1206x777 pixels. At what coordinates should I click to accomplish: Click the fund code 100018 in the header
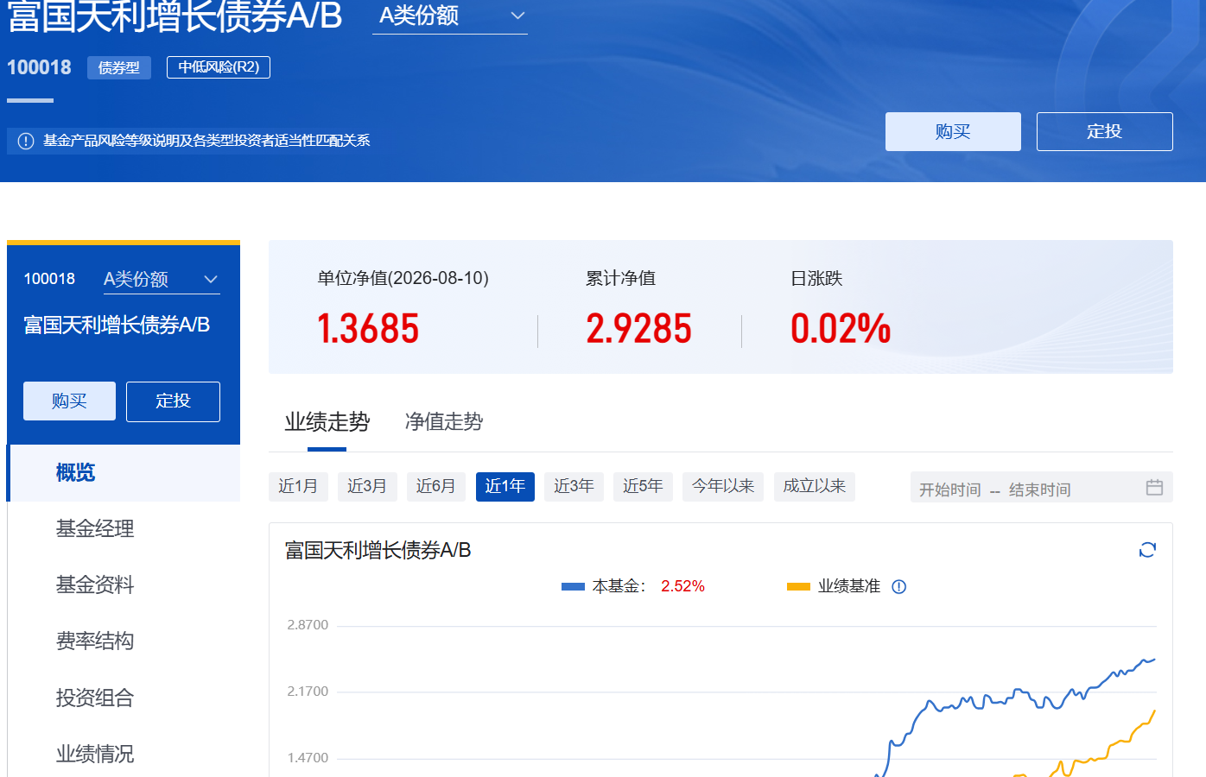pyautogui.click(x=39, y=67)
